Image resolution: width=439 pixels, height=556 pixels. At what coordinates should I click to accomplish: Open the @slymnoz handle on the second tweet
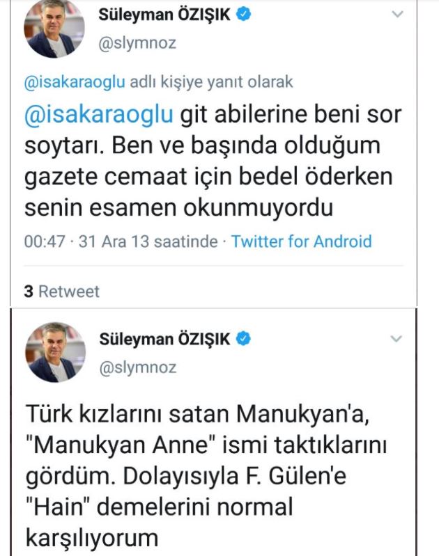click(x=138, y=367)
